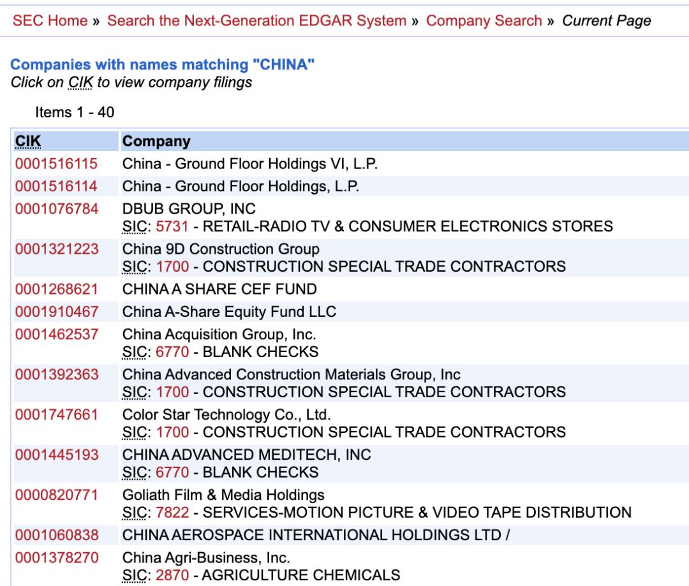
Task: View CIK 0001462537 China Acquisition Group
Action: click(56, 333)
